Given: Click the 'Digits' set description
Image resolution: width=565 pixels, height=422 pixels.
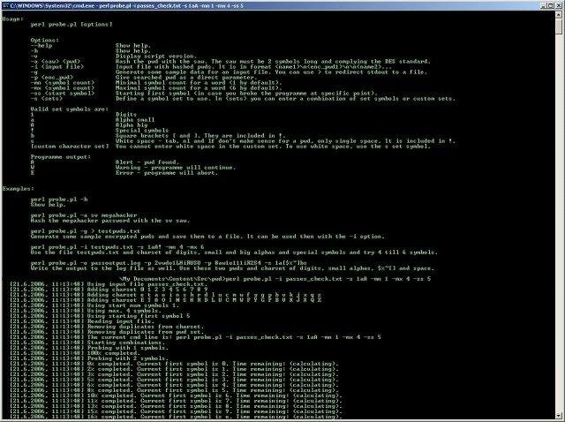Looking at the screenshot, I should [126, 115].
